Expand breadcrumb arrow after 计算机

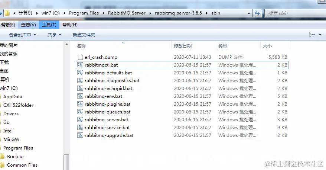[x=37, y=13]
